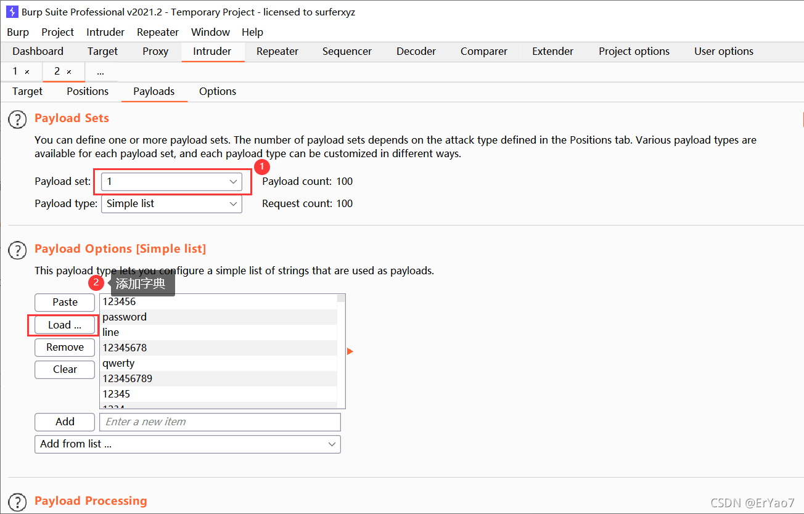804x514 pixels.
Task: Select payload item line
Action: [218, 332]
